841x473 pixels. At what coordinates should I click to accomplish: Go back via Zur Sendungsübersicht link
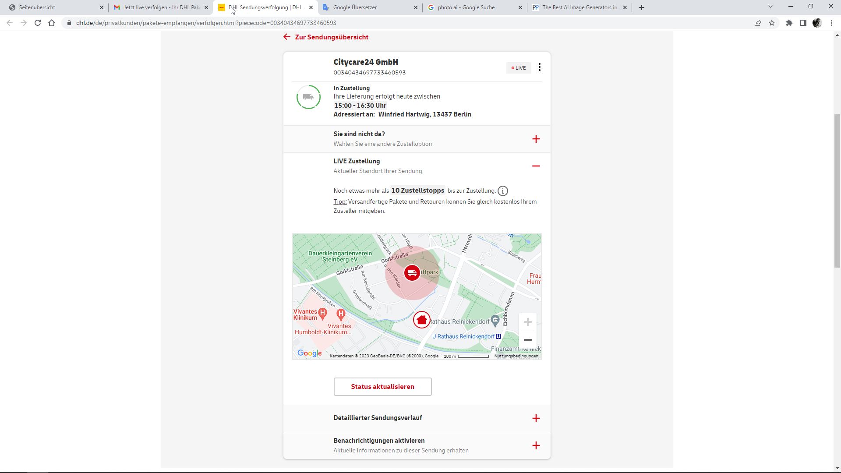(326, 37)
